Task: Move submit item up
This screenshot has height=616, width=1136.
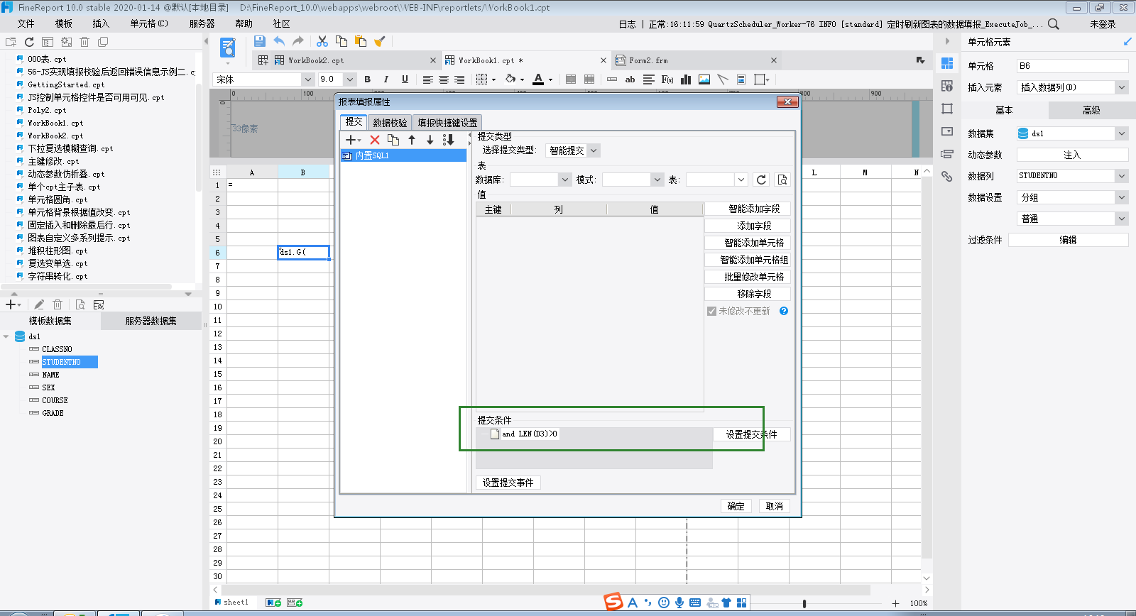Action: pyautogui.click(x=412, y=140)
